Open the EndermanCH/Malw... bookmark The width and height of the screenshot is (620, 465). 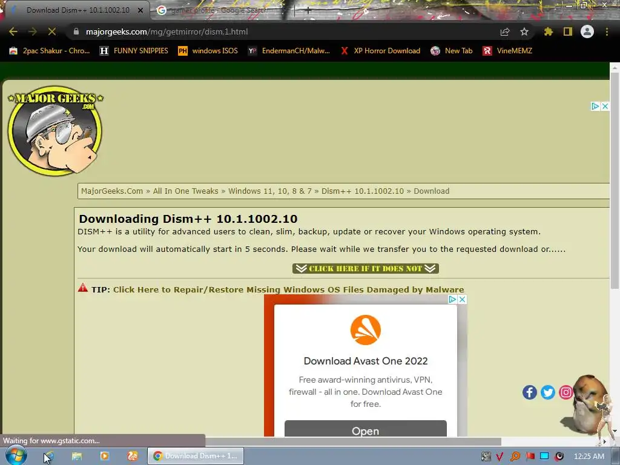(289, 51)
